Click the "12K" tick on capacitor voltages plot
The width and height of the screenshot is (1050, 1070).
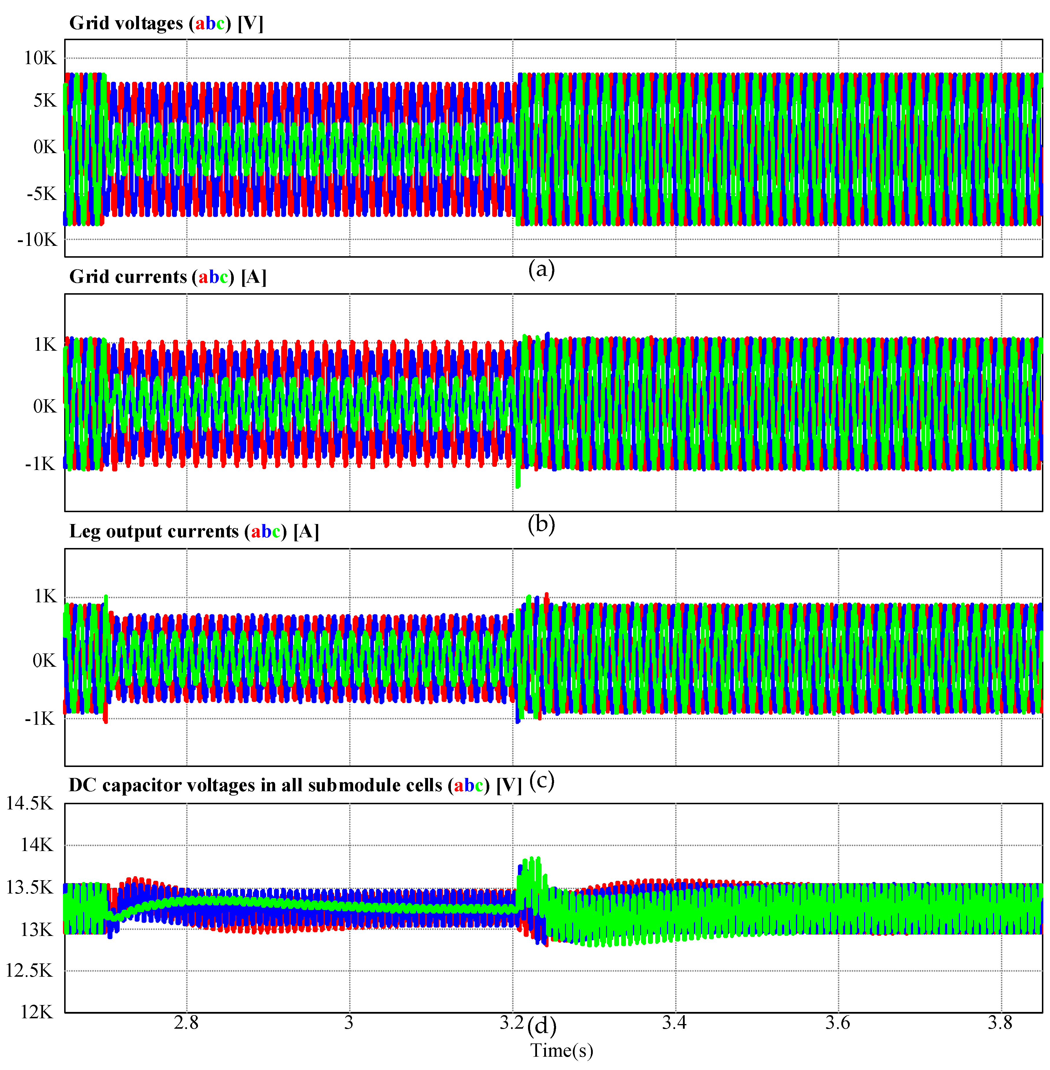coord(37,1013)
